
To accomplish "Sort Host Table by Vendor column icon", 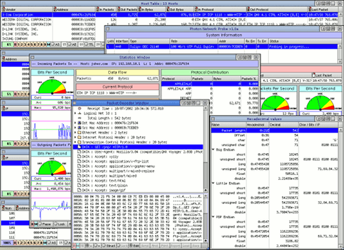I will coord(3,9).
